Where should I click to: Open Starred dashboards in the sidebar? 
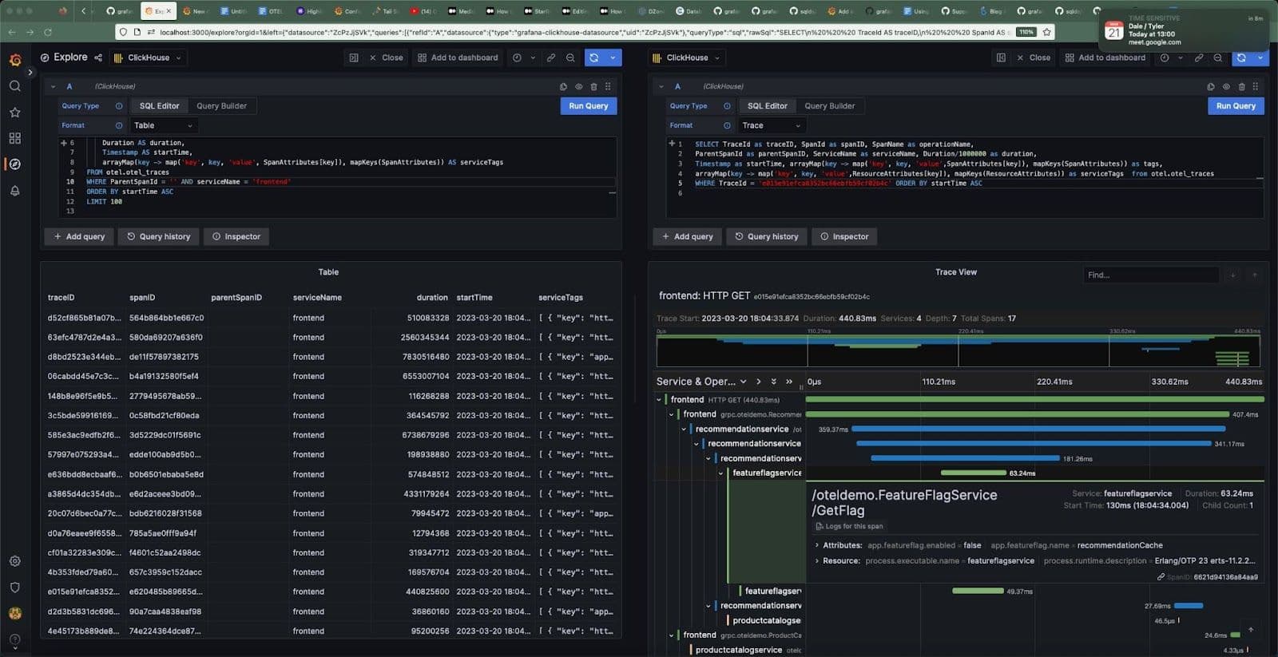click(x=14, y=113)
